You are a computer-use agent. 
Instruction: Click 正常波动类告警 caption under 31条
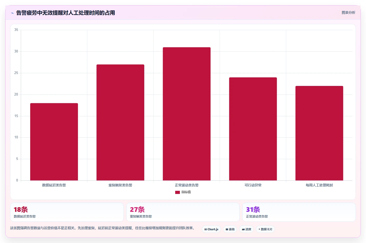[x=257, y=217]
